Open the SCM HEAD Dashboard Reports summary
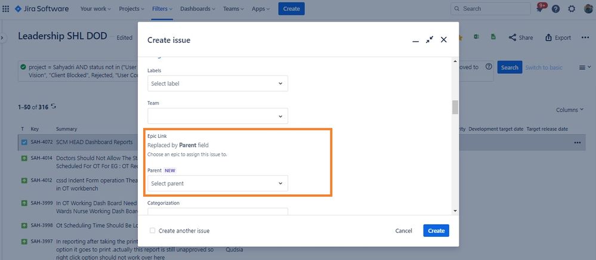Viewport: 596px width, 260px height. click(94, 142)
